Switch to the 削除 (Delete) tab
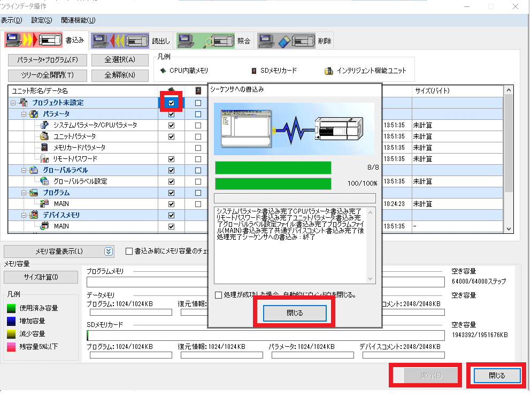The image size is (531, 396). 295,40
